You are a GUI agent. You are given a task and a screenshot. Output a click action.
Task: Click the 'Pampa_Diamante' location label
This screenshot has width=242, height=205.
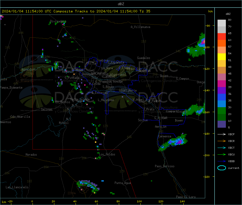click(x=11, y=88)
